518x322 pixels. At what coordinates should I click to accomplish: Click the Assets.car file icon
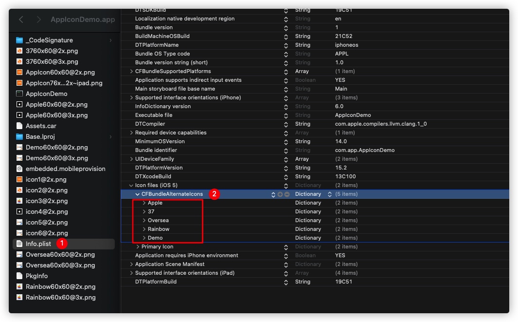point(19,126)
